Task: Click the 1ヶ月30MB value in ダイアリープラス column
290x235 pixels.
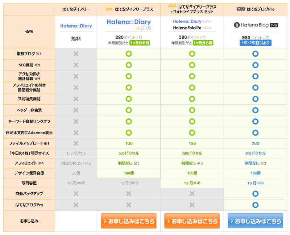Action: click(x=129, y=183)
